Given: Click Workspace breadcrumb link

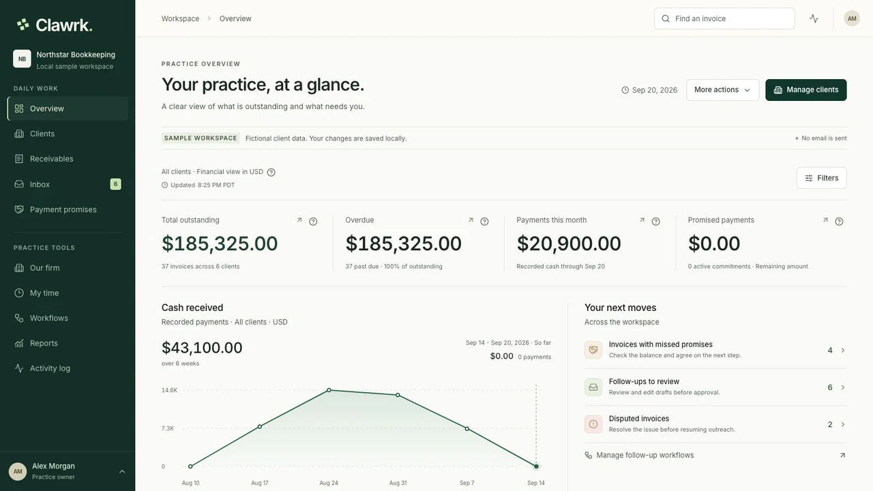Looking at the screenshot, I should [x=180, y=18].
